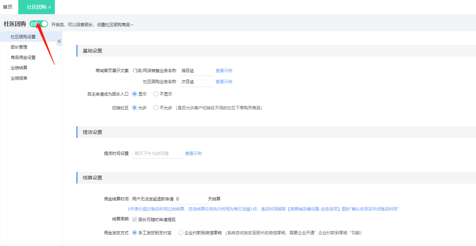Select 不显示 for 自主申请成为团长入口

tap(156, 94)
